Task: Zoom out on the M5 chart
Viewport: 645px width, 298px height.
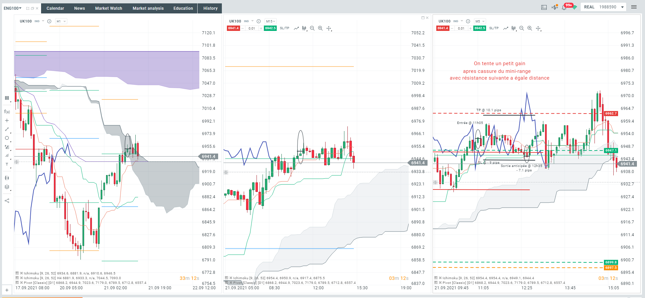Action: [x=521, y=28]
